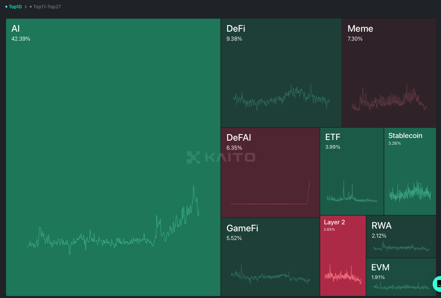Click the AI sector sparkline chart
Viewport: 441px width, 298px height.
pos(113,240)
